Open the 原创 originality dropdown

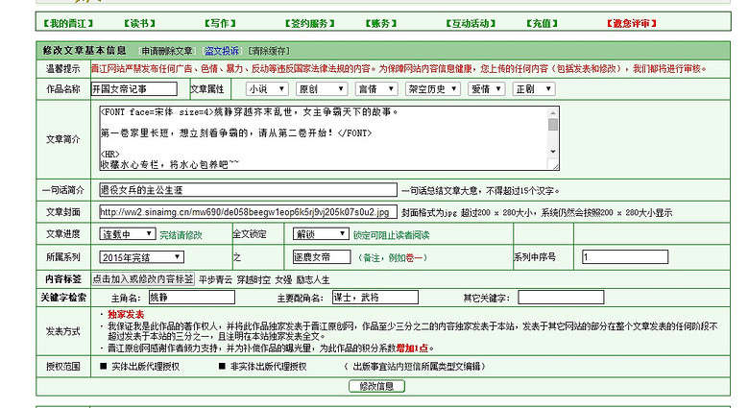point(321,89)
